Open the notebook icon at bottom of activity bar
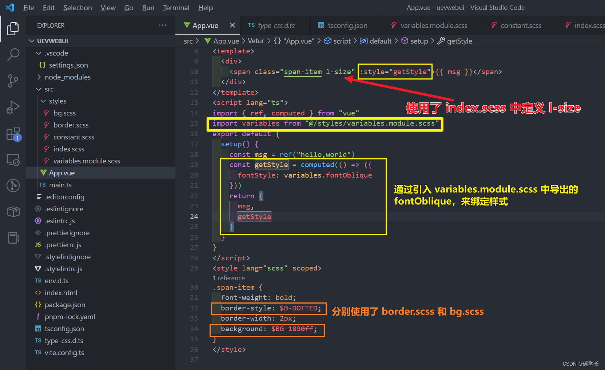Image resolution: width=605 pixels, height=370 pixels. (x=13, y=238)
